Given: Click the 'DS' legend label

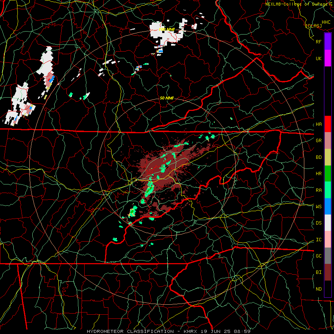Looking at the screenshot, I should pyautogui.click(x=318, y=223).
